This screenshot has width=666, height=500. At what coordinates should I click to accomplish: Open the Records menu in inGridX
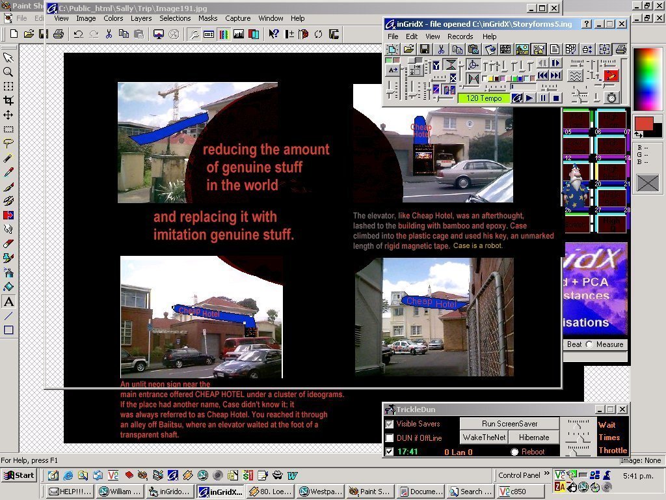[460, 36]
